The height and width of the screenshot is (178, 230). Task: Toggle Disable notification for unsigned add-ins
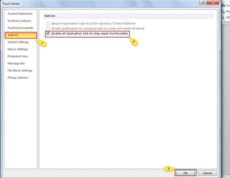pyautogui.click(x=48, y=28)
